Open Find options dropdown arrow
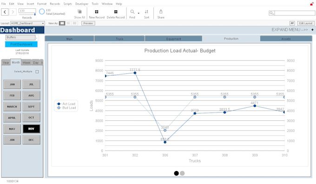 (x=138, y=13)
